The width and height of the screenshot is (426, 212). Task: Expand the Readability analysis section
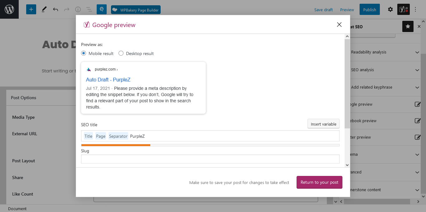[417, 52]
